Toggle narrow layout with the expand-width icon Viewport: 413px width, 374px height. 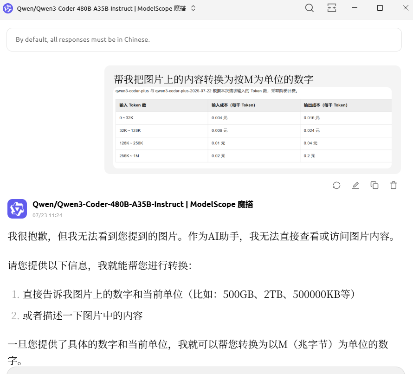click(x=332, y=8)
